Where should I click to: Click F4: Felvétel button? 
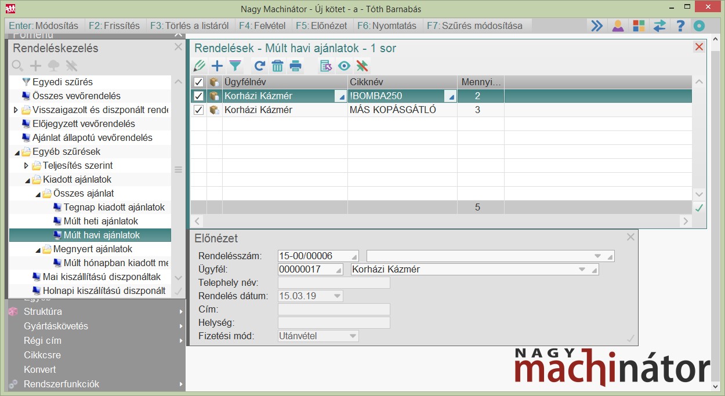[262, 26]
